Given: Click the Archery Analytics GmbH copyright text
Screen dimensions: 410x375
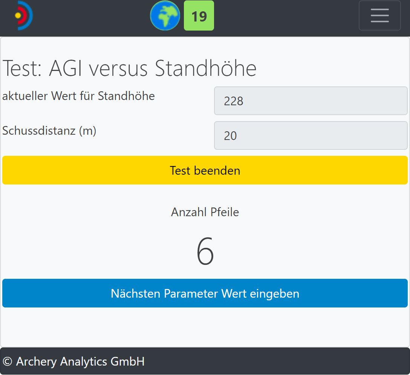Looking at the screenshot, I should [74, 361].
